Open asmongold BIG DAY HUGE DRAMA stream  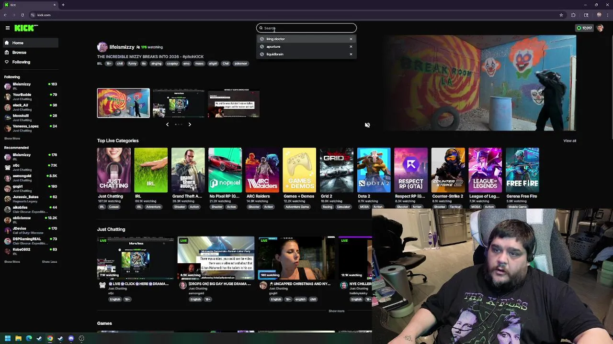pos(216,258)
